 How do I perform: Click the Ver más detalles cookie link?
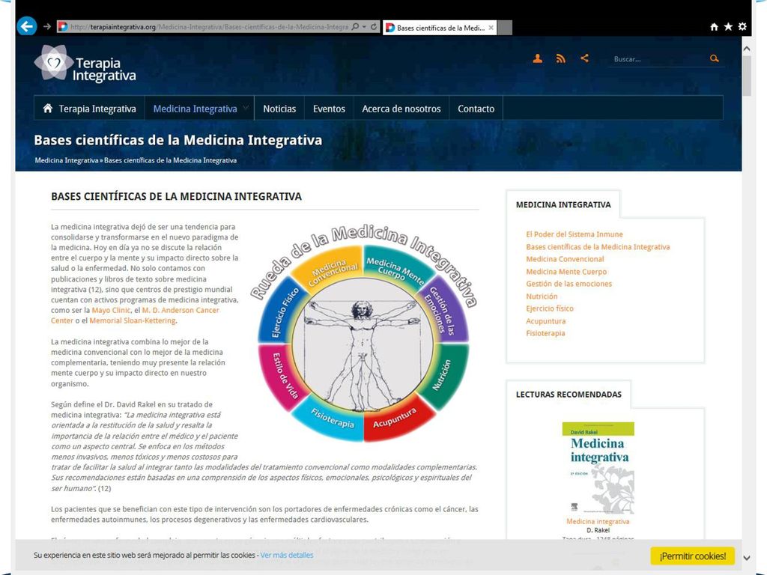coord(287,555)
